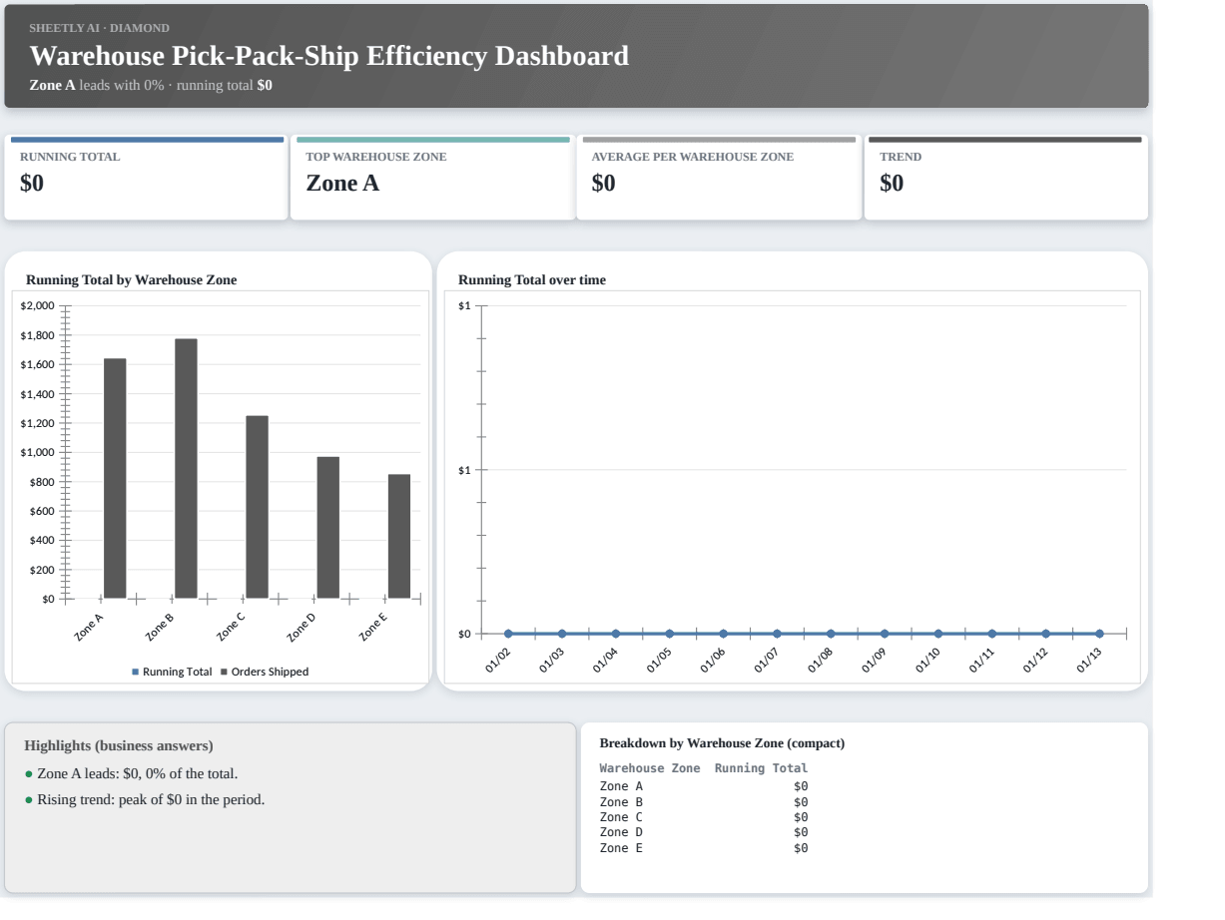Select the 01/13 data point on line chart
The image size is (1225, 920).
1099,634
